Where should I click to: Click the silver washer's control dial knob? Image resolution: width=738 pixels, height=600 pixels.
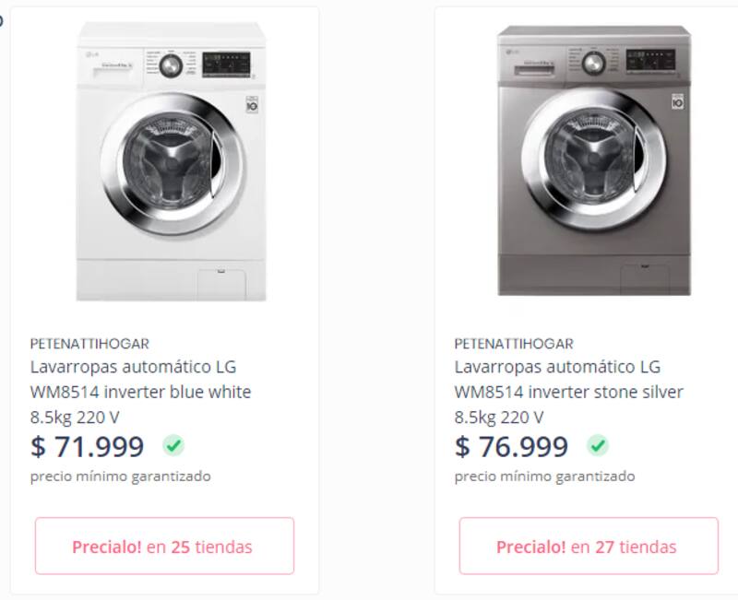[594, 64]
